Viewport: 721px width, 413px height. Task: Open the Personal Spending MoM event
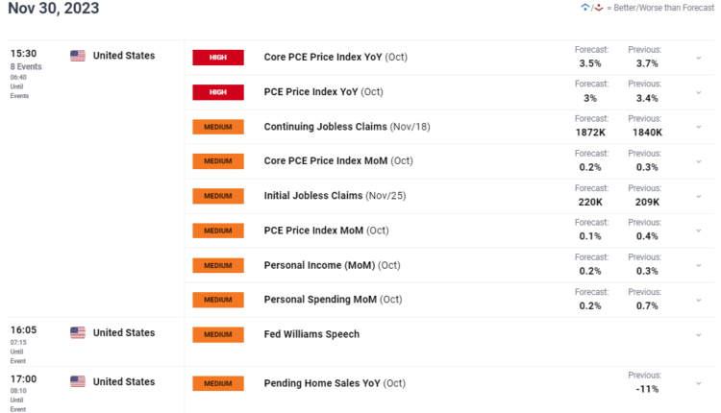click(319, 300)
